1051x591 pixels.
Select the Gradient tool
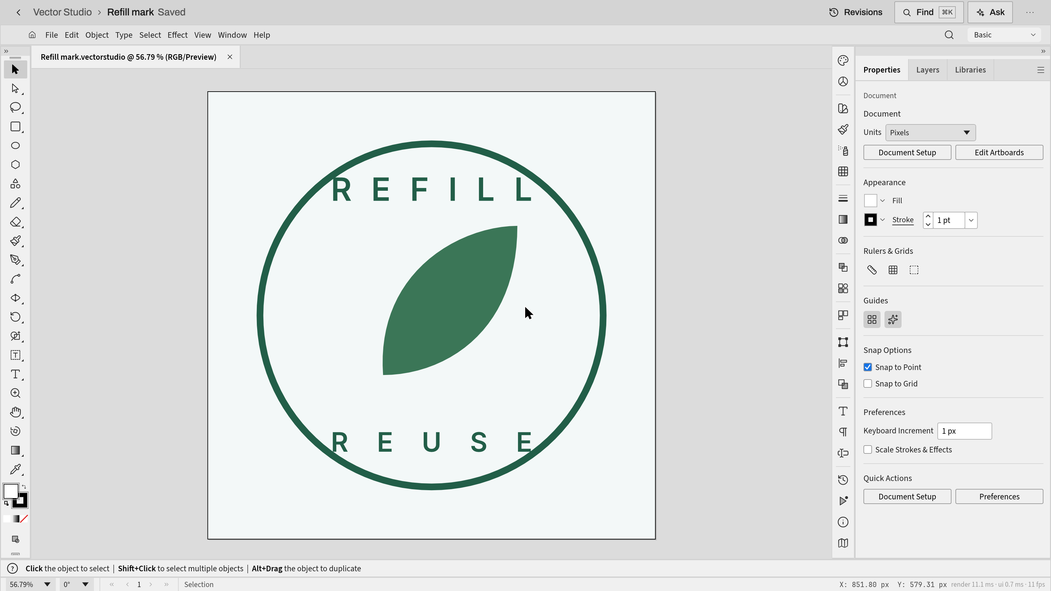pos(15,450)
